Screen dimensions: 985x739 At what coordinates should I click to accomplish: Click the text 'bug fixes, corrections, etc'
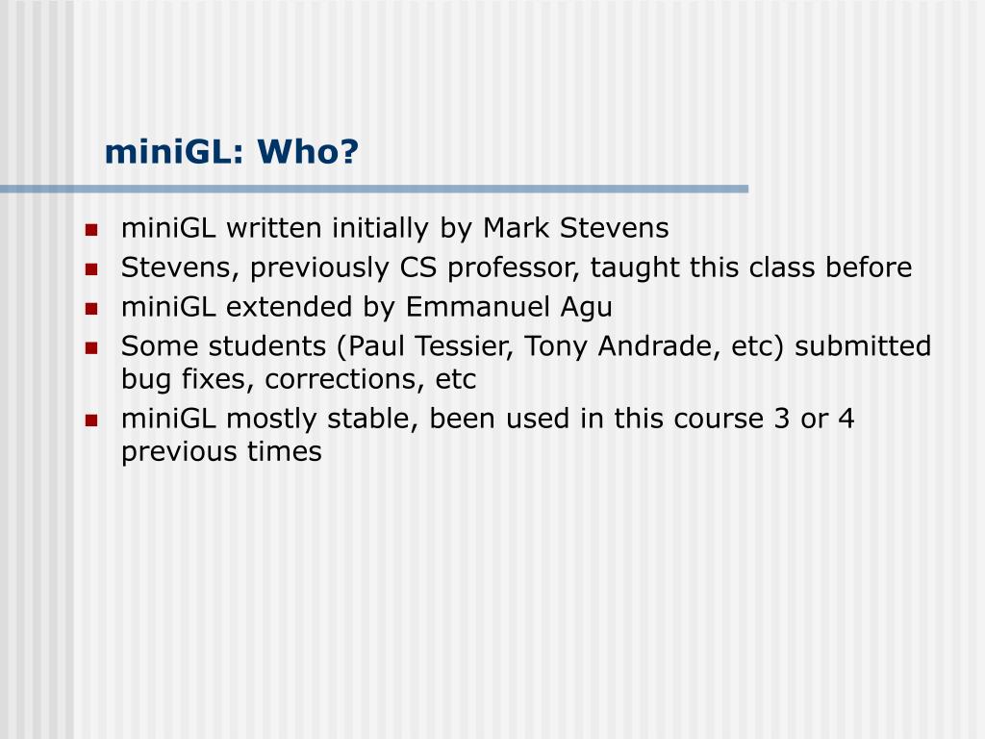tap(298, 379)
